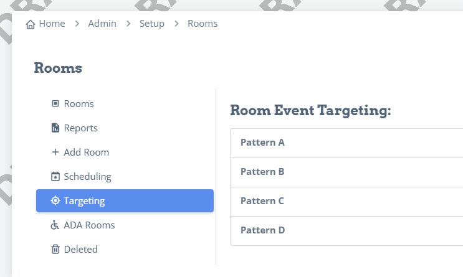
Task: Go to Admin in the breadcrumb
Action: [x=102, y=24]
